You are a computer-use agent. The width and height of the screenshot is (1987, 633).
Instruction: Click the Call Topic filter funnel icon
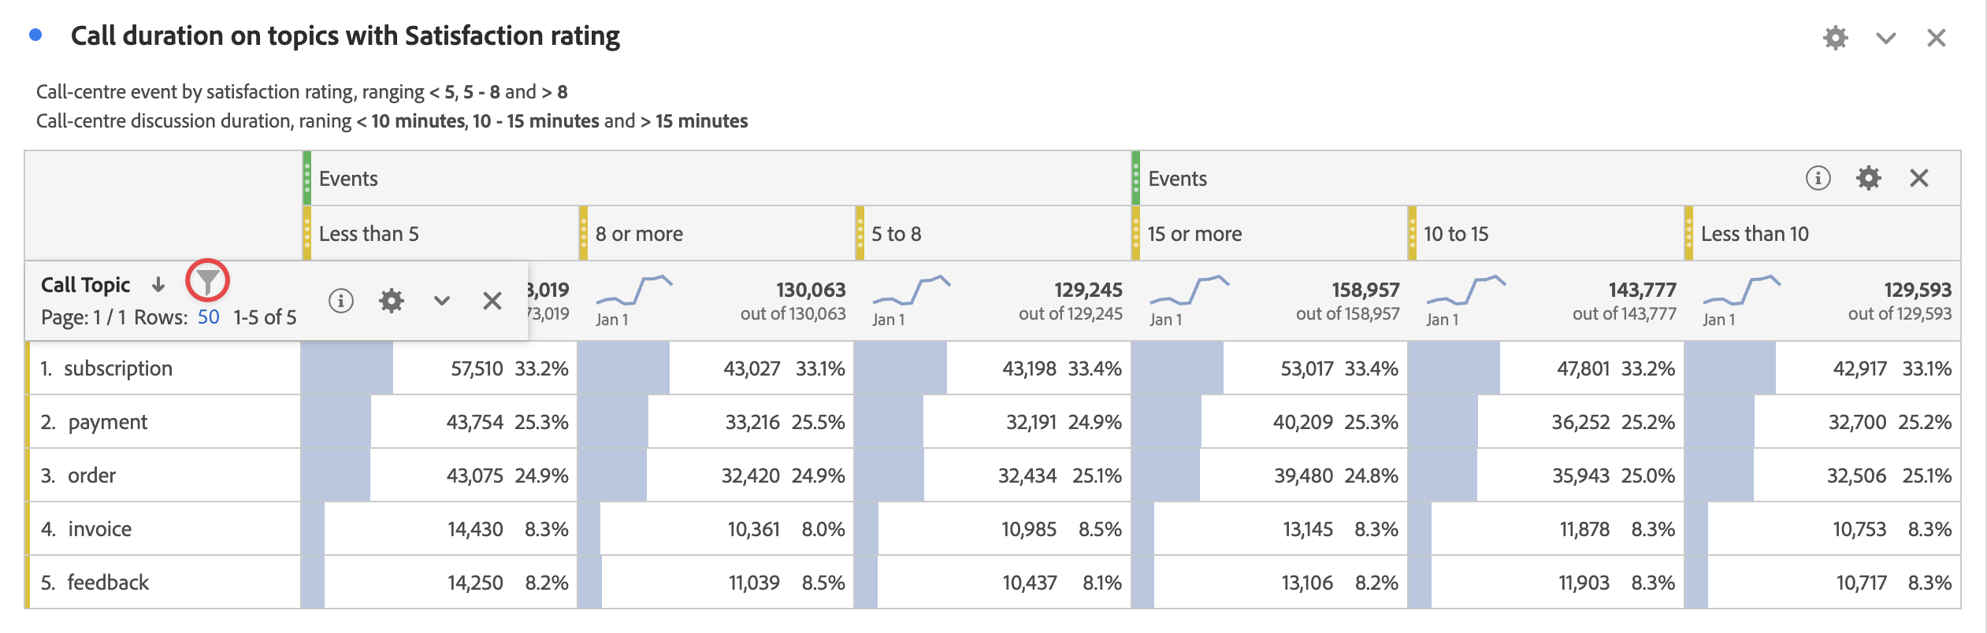coord(207,281)
